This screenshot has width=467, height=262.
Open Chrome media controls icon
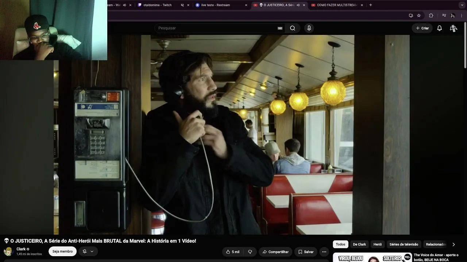[444, 15]
